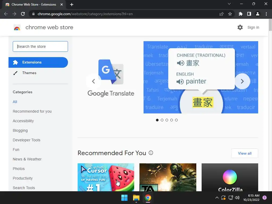
Task: Go back using the browser back arrow
Action: coord(6,14)
